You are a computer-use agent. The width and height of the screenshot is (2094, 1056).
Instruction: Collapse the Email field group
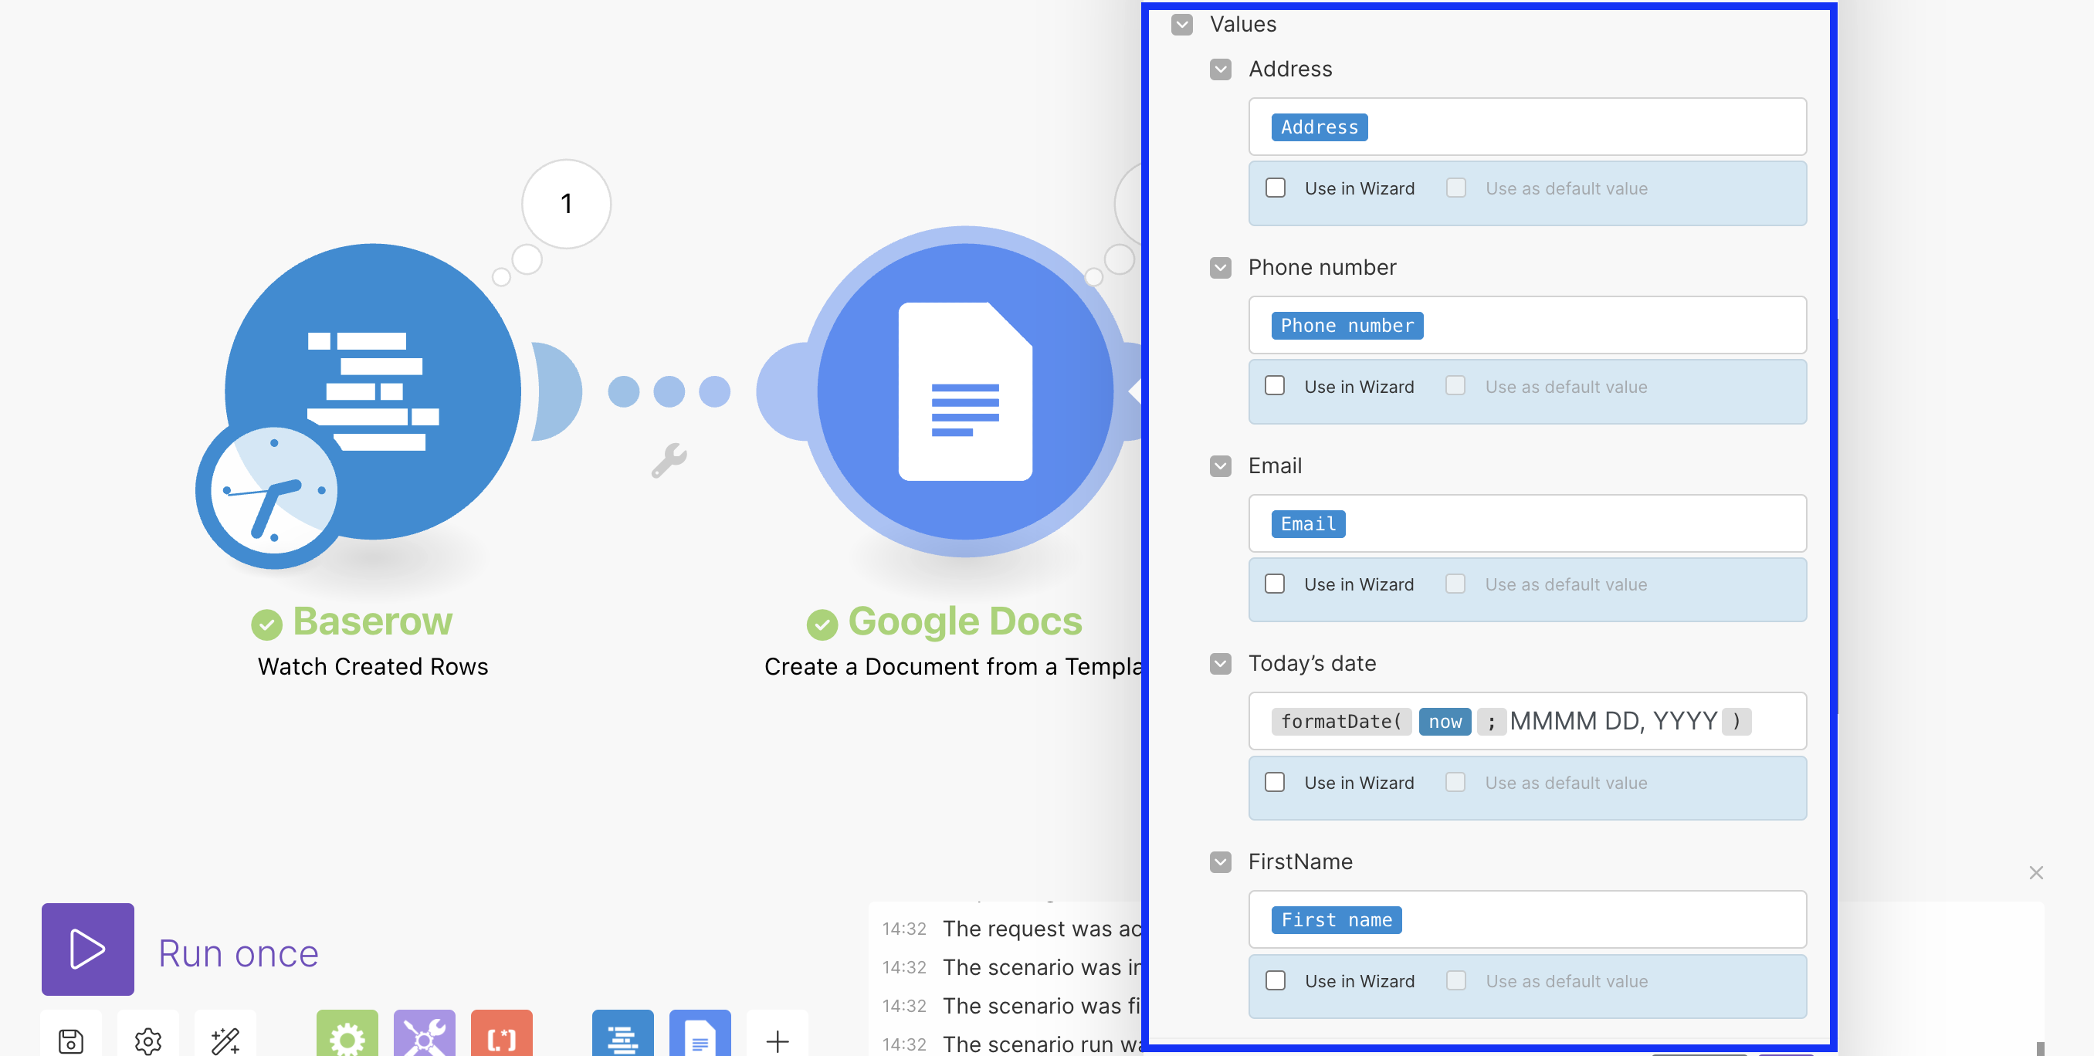[1220, 465]
